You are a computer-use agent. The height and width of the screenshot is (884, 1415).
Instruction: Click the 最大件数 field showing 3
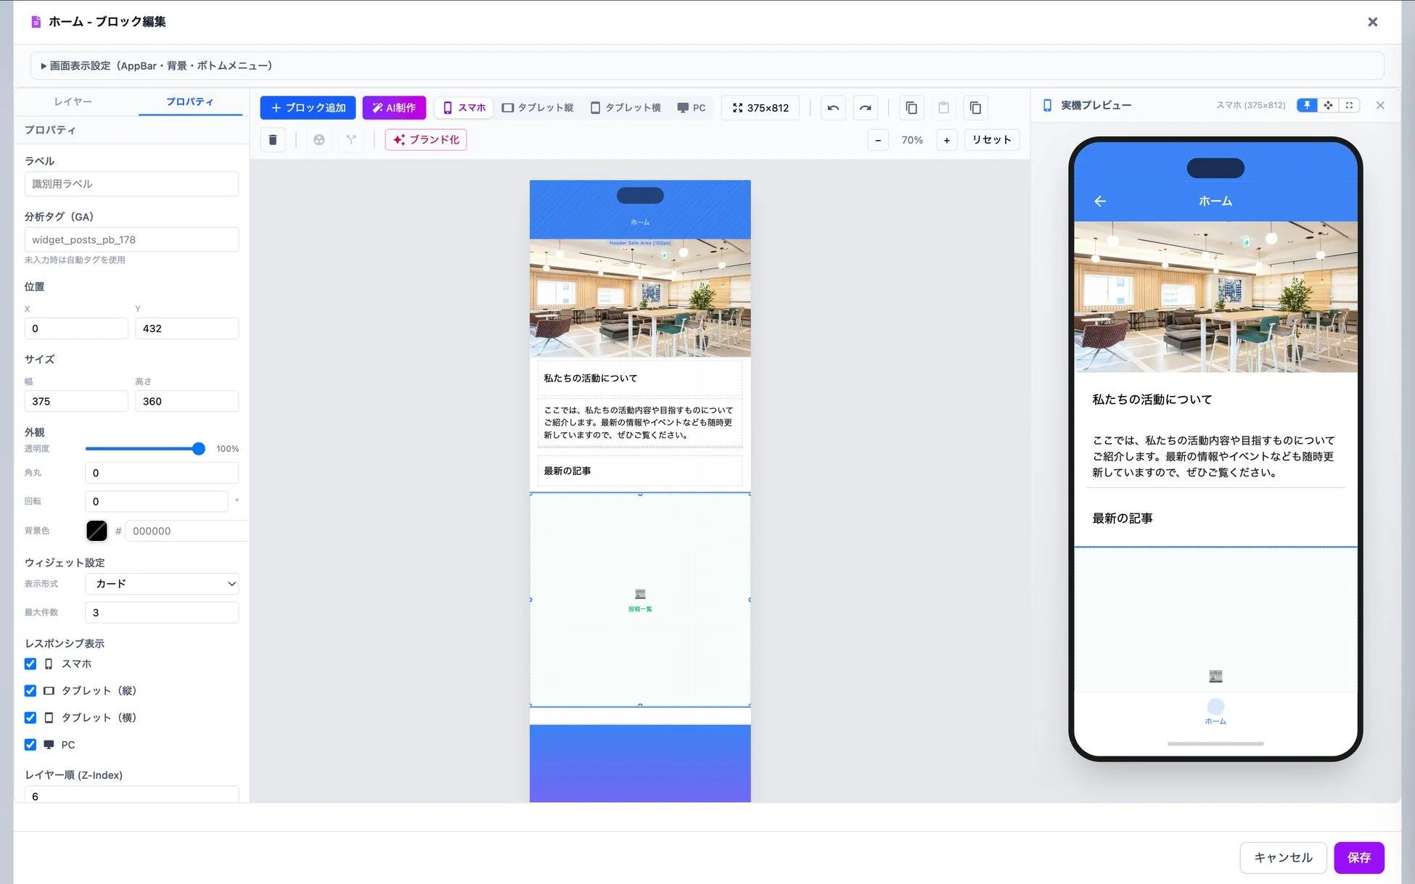162,612
